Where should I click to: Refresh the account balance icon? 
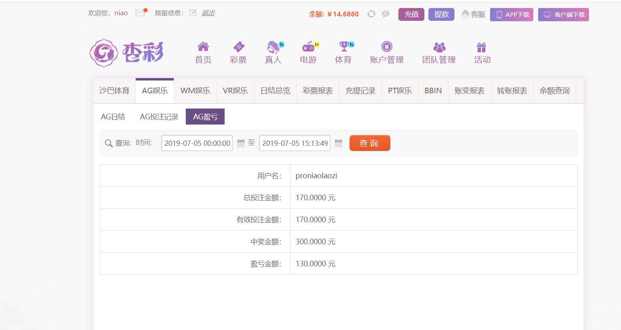[371, 14]
